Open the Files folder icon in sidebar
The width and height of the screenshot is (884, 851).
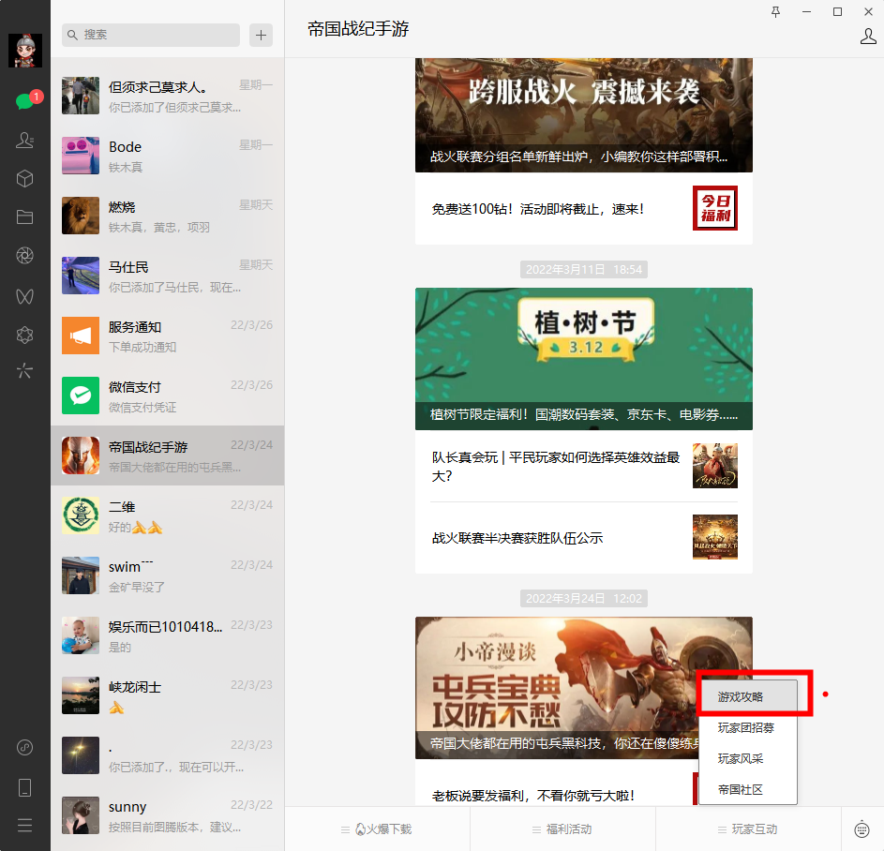point(24,217)
